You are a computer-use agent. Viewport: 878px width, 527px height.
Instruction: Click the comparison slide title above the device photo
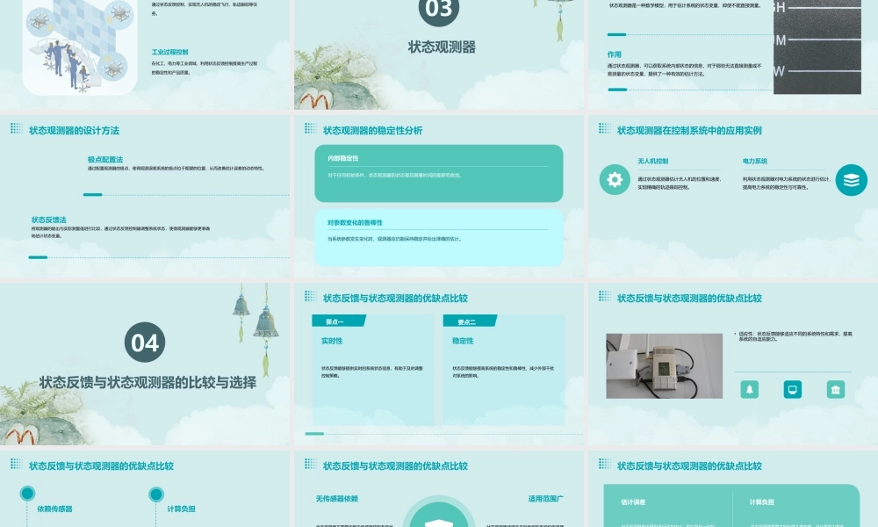click(x=689, y=299)
